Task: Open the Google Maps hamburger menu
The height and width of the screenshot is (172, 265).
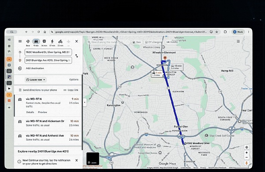Action: 20,41
